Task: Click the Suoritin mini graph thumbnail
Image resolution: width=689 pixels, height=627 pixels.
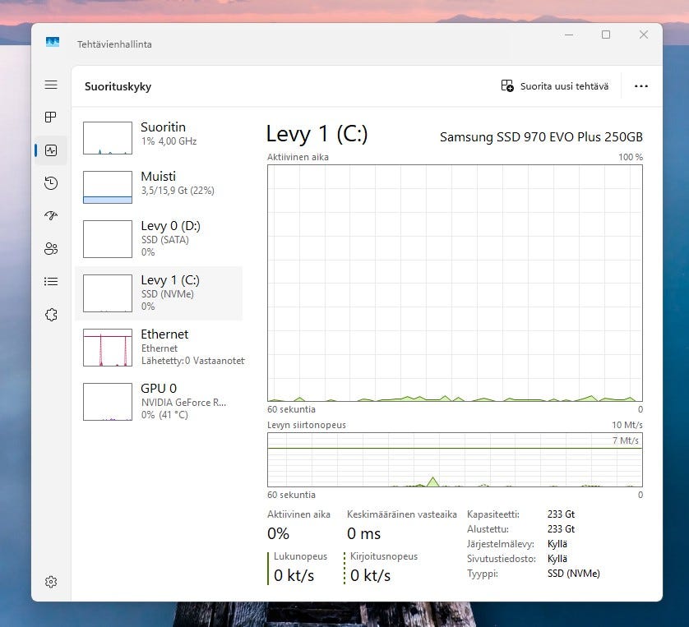Action: click(108, 138)
